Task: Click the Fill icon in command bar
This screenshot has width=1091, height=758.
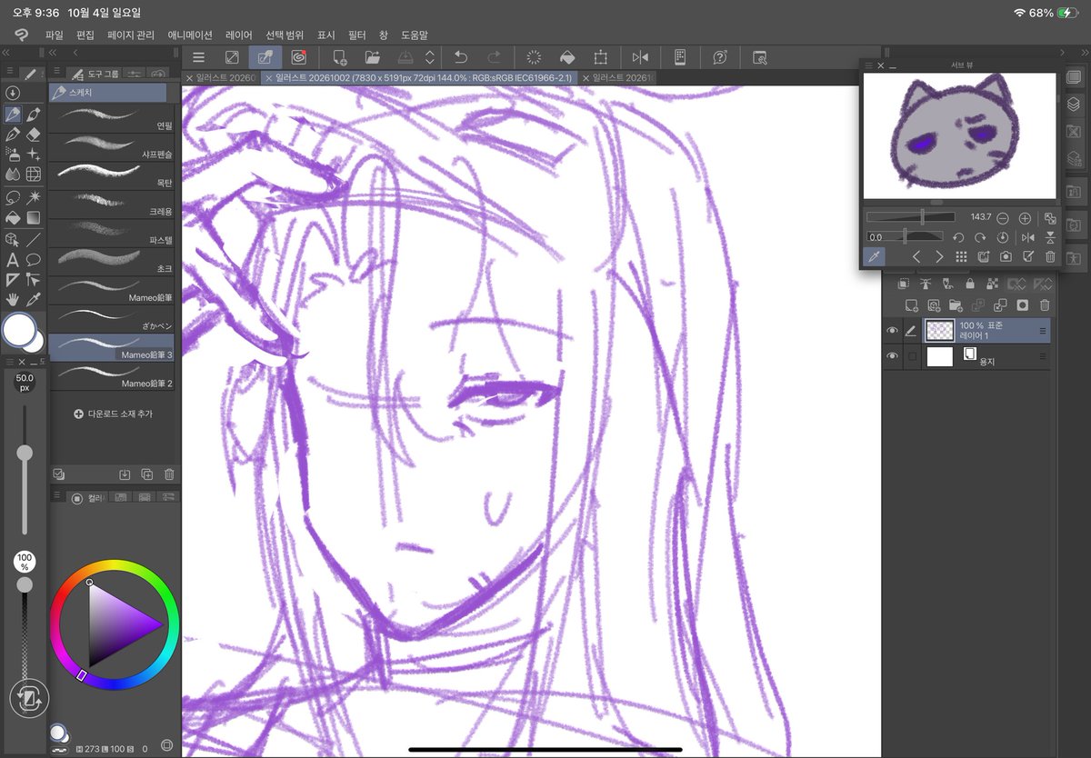Action: point(567,57)
